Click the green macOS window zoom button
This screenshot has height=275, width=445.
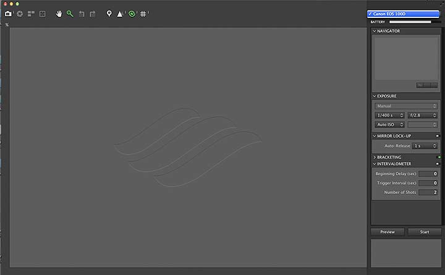pyautogui.click(x=17, y=4)
